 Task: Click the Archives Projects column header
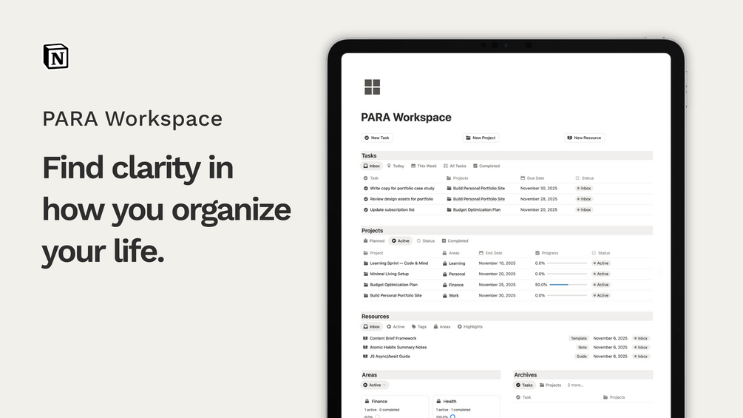point(614,397)
